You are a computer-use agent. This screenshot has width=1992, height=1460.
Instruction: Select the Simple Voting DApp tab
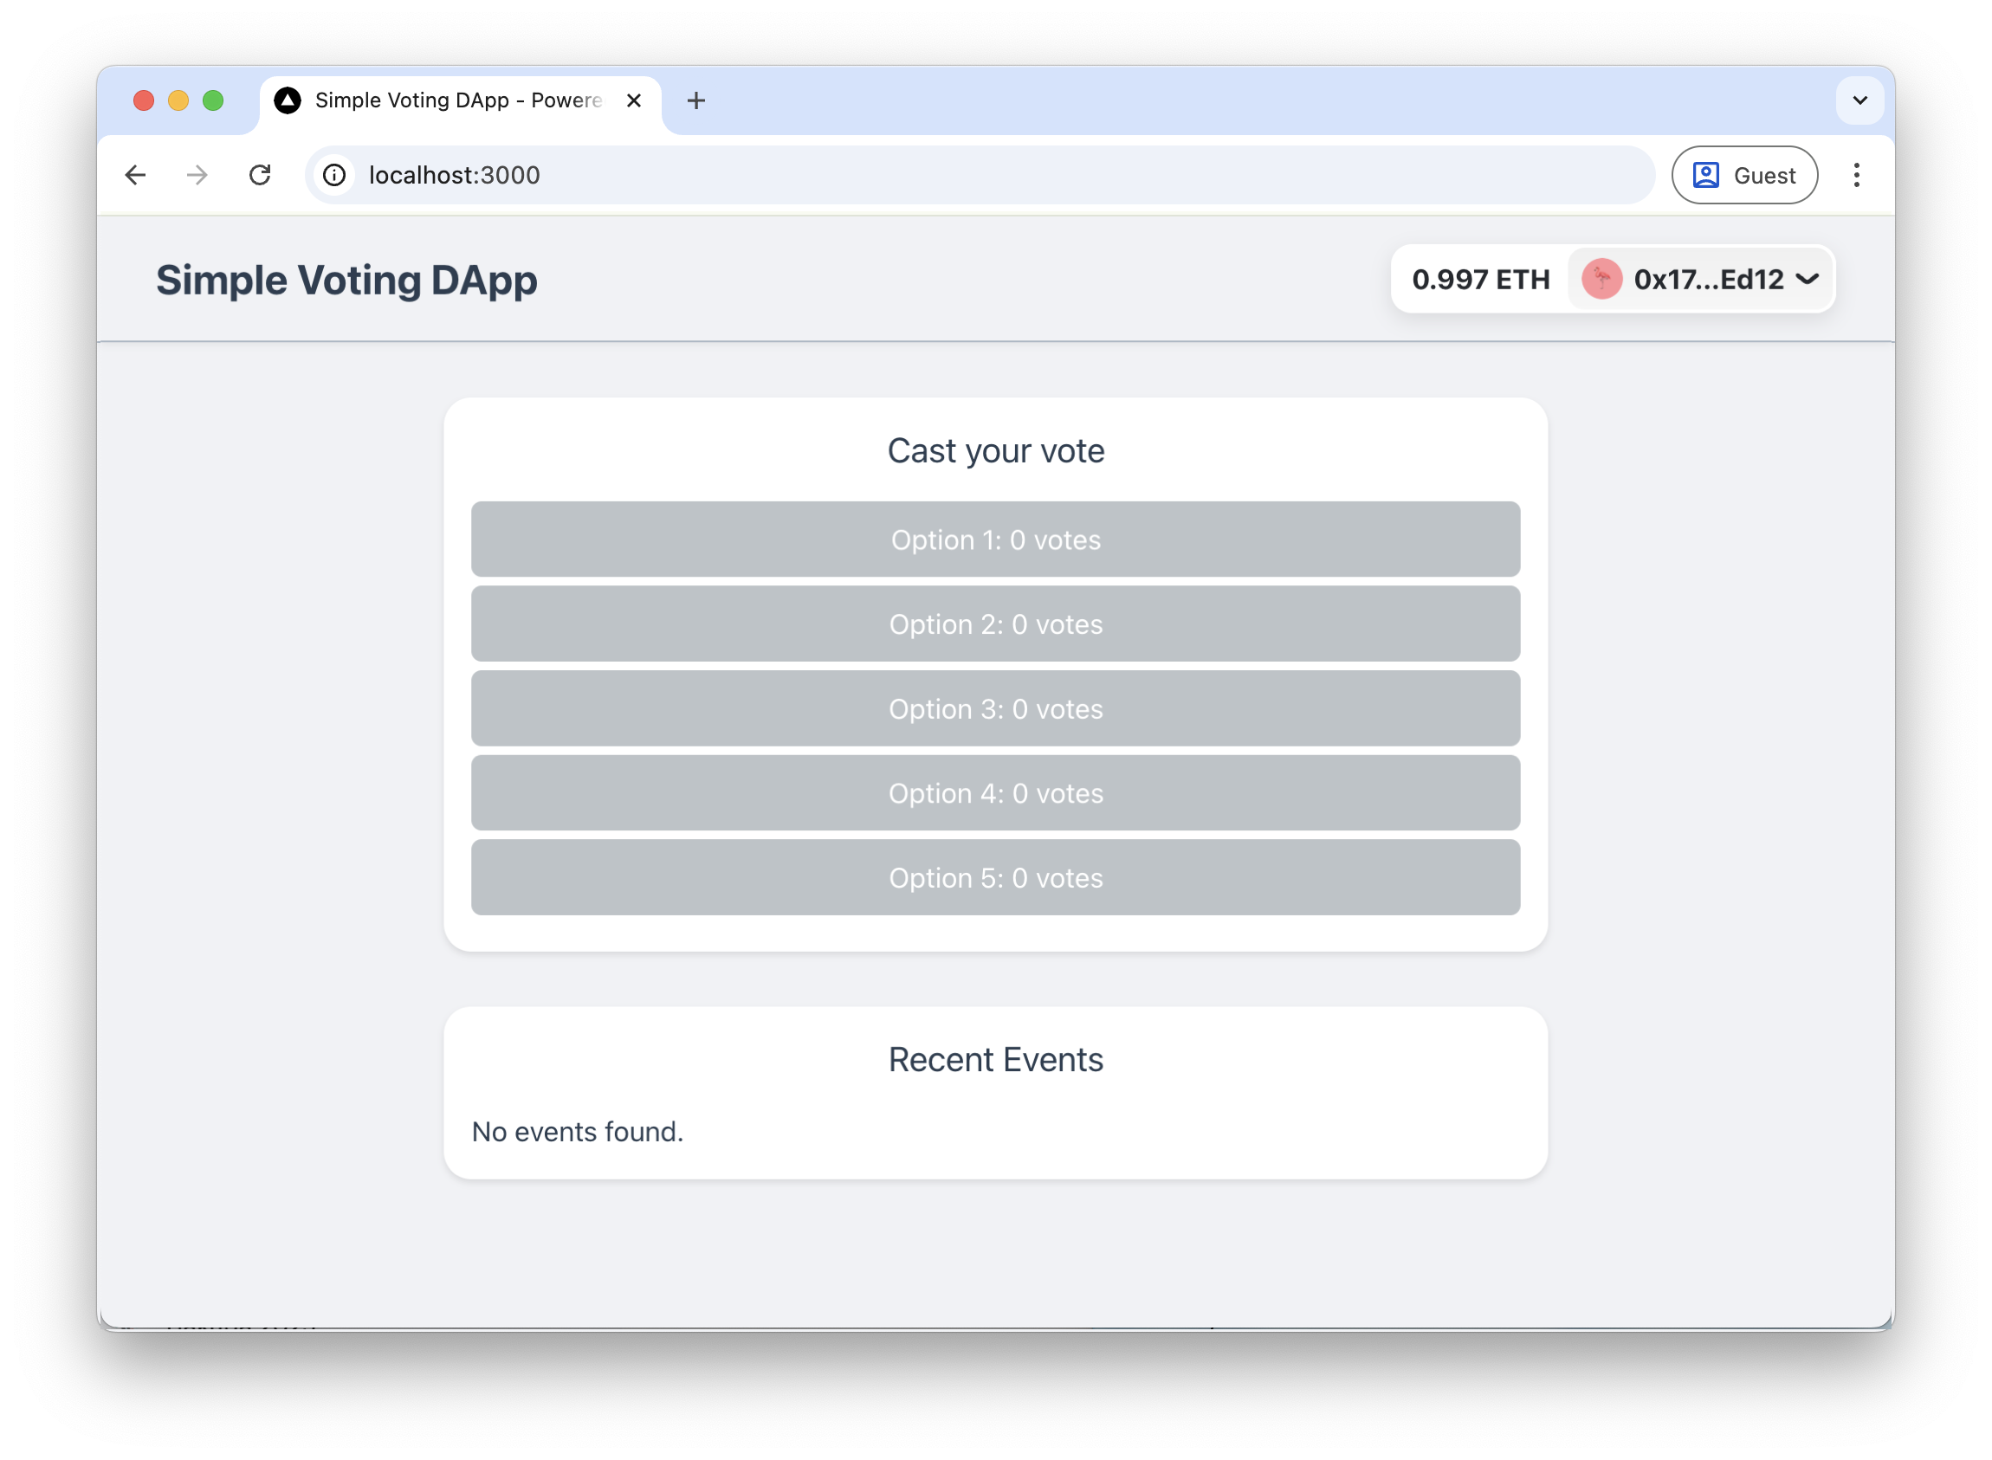(458, 100)
